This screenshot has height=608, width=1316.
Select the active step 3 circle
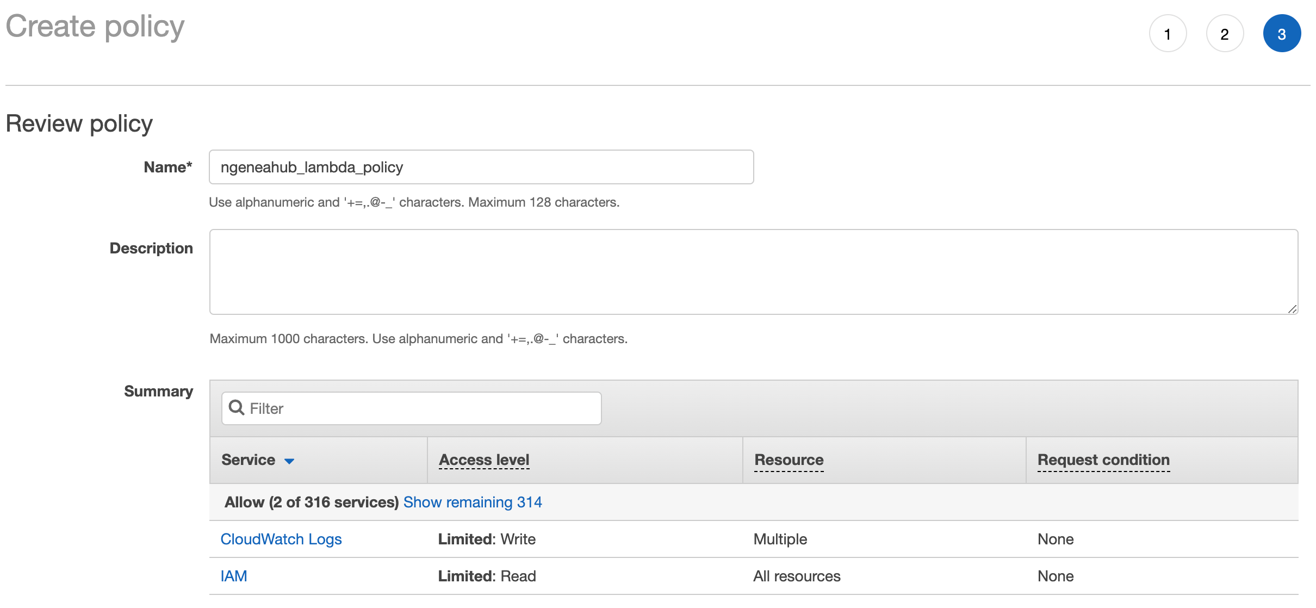1282,34
